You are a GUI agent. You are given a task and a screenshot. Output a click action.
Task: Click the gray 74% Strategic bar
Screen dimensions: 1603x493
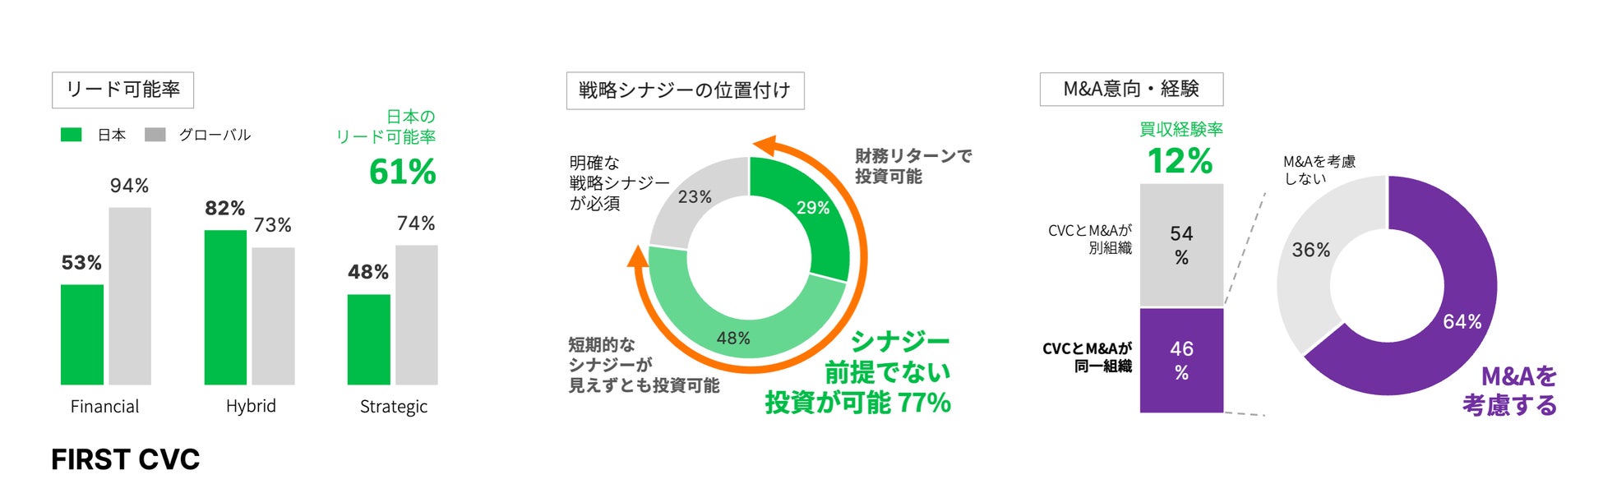click(x=417, y=315)
